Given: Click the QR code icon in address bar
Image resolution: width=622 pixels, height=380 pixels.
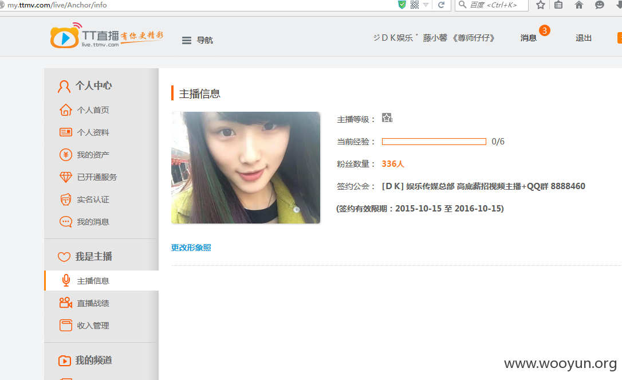Looking at the screenshot, I should [x=415, y=5].
